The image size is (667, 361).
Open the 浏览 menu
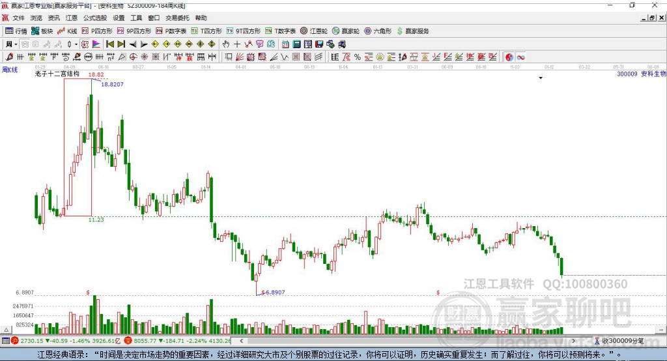(x=36, y=18)
